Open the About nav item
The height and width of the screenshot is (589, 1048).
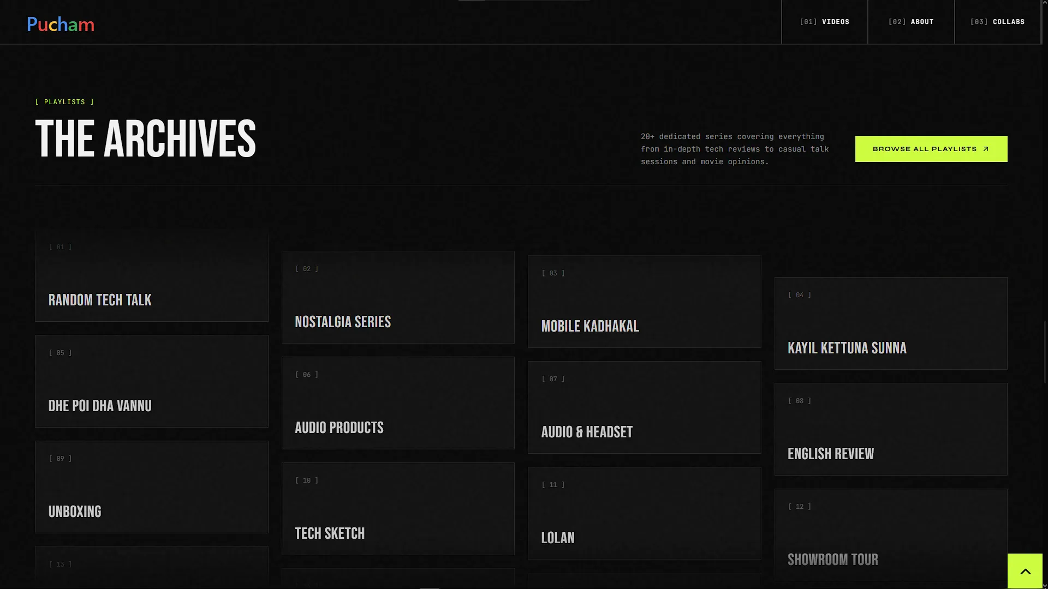[x=911, y=22]
